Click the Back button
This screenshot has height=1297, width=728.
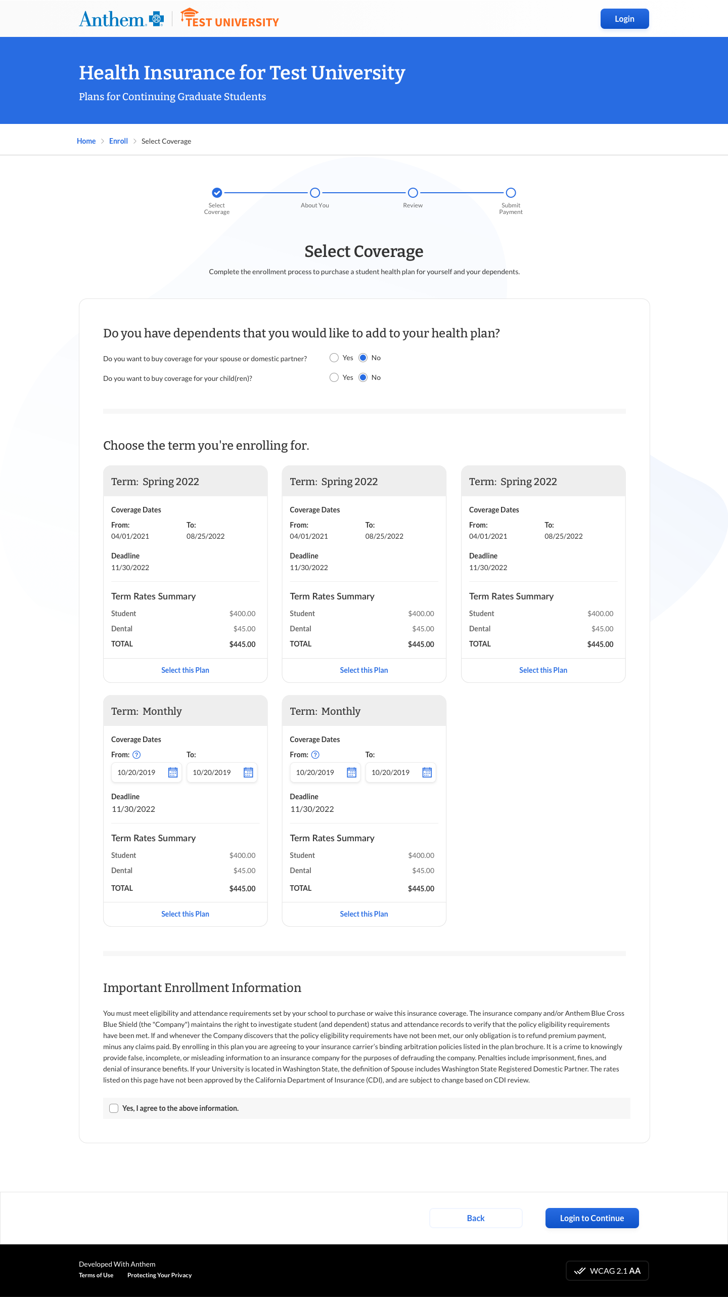(x=476, y=1218)
